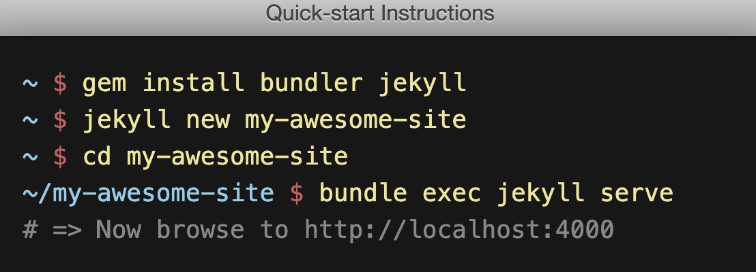Image resolution: width=756 pixels, height=272 pixels.
Task: Click the 'cd' command on third line
Action: [98, 157]
